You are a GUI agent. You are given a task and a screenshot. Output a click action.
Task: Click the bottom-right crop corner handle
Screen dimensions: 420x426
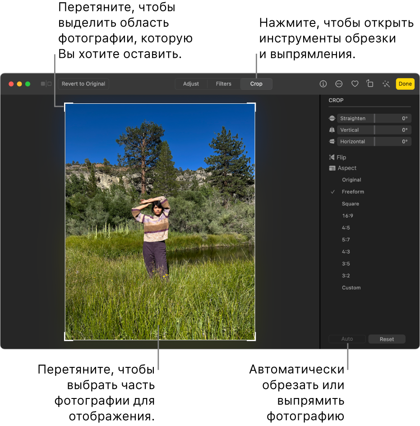click(x=254, y=340)
